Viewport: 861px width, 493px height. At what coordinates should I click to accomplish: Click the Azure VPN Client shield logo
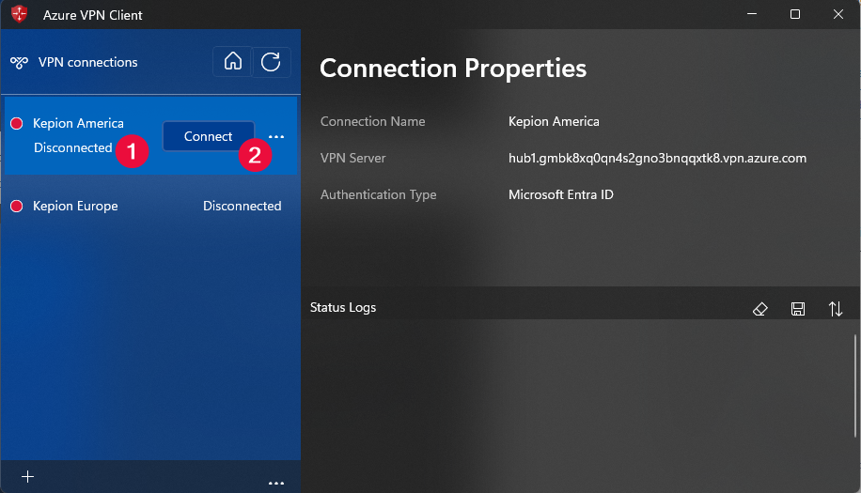[19, 15]
